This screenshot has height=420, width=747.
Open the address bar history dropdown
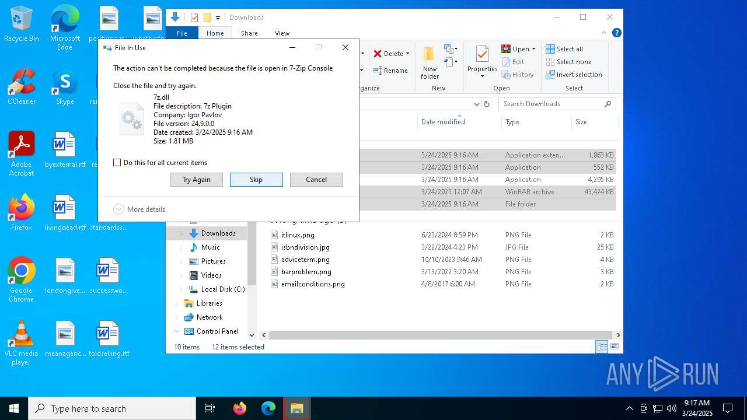(x=476, y=104)
